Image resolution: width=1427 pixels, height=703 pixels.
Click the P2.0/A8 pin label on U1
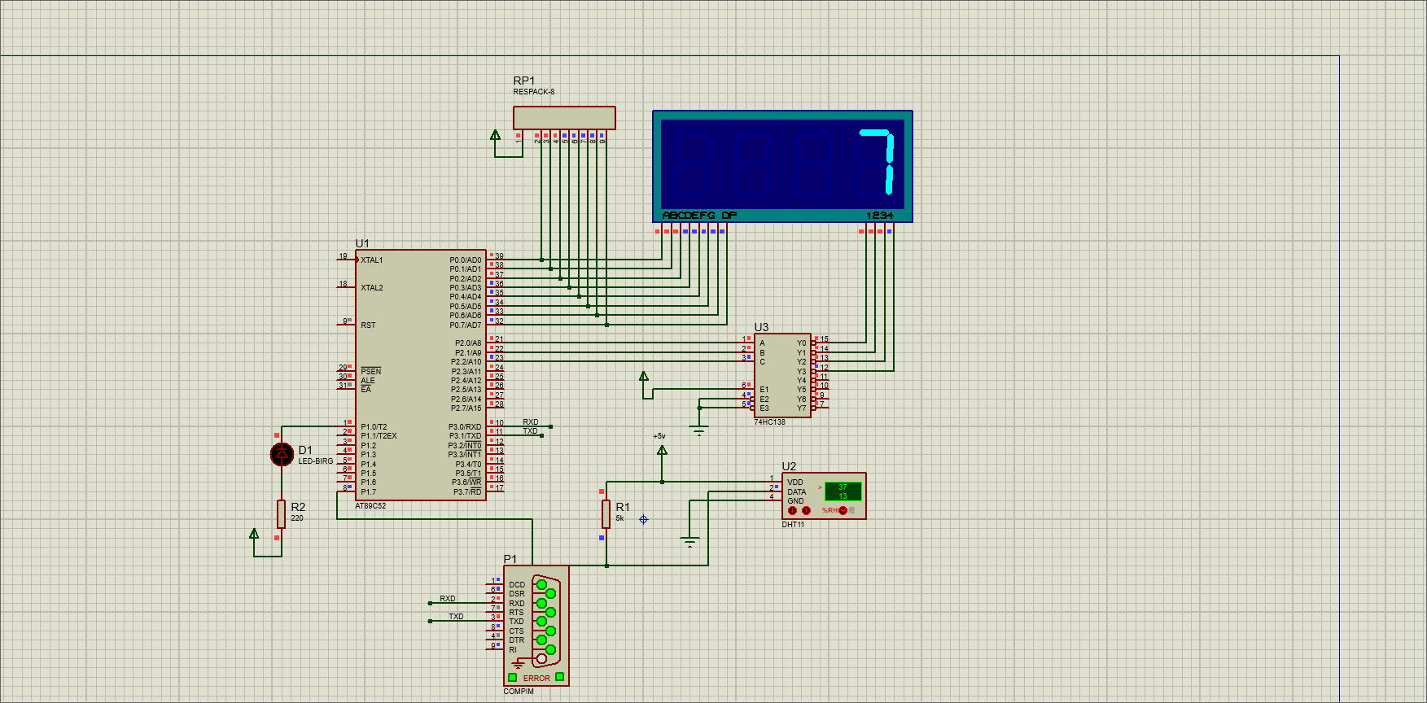click(468, 343)
